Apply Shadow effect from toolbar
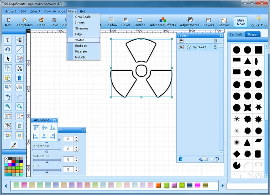This screenshot has height=195, width=270. tap(111, 22)
